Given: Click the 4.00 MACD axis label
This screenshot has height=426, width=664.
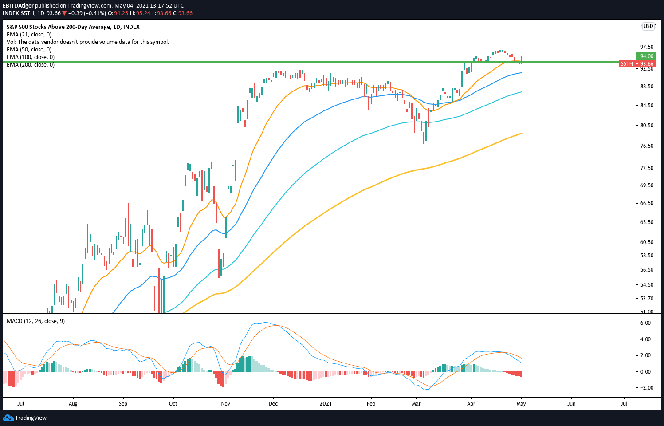Looking at the screenshot, I should [646, 339].
